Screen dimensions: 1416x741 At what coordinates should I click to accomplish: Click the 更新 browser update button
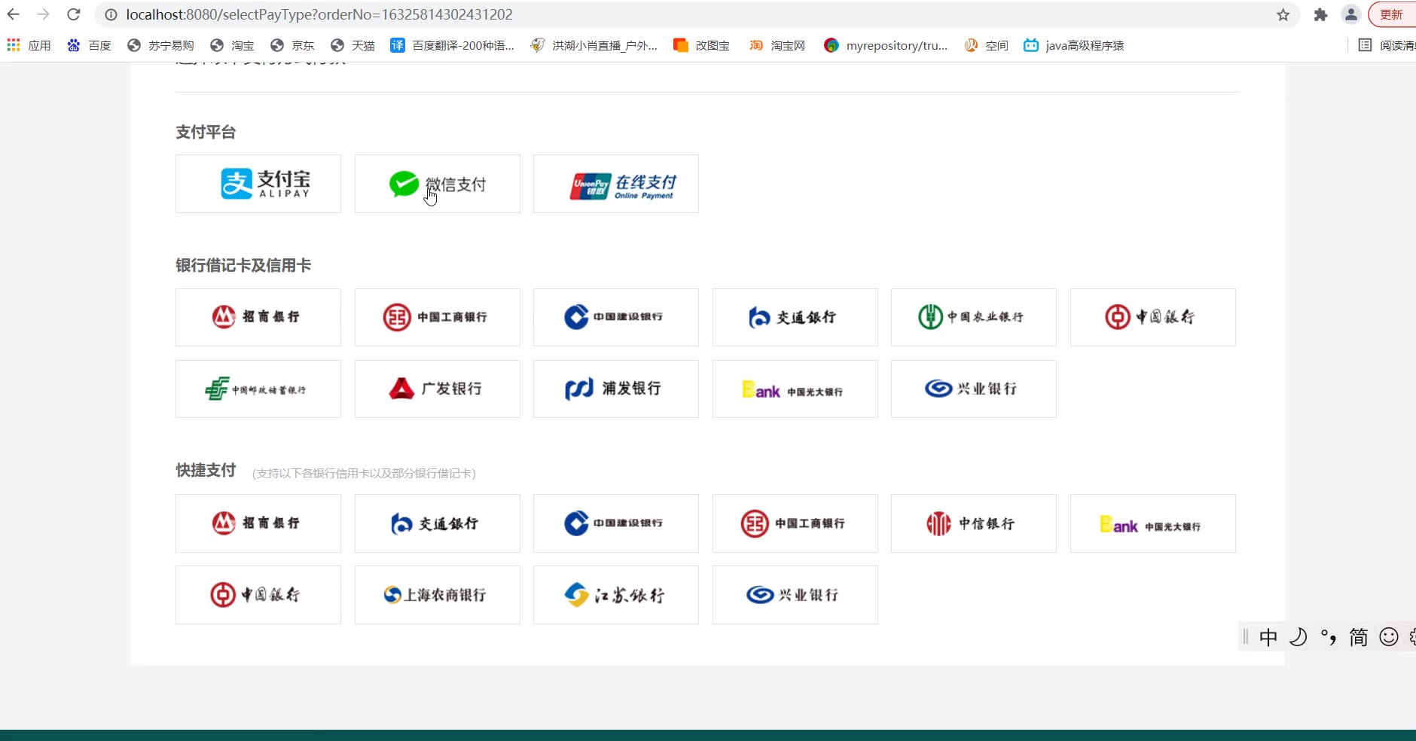pyautogui.click(x=1392, y=15)
